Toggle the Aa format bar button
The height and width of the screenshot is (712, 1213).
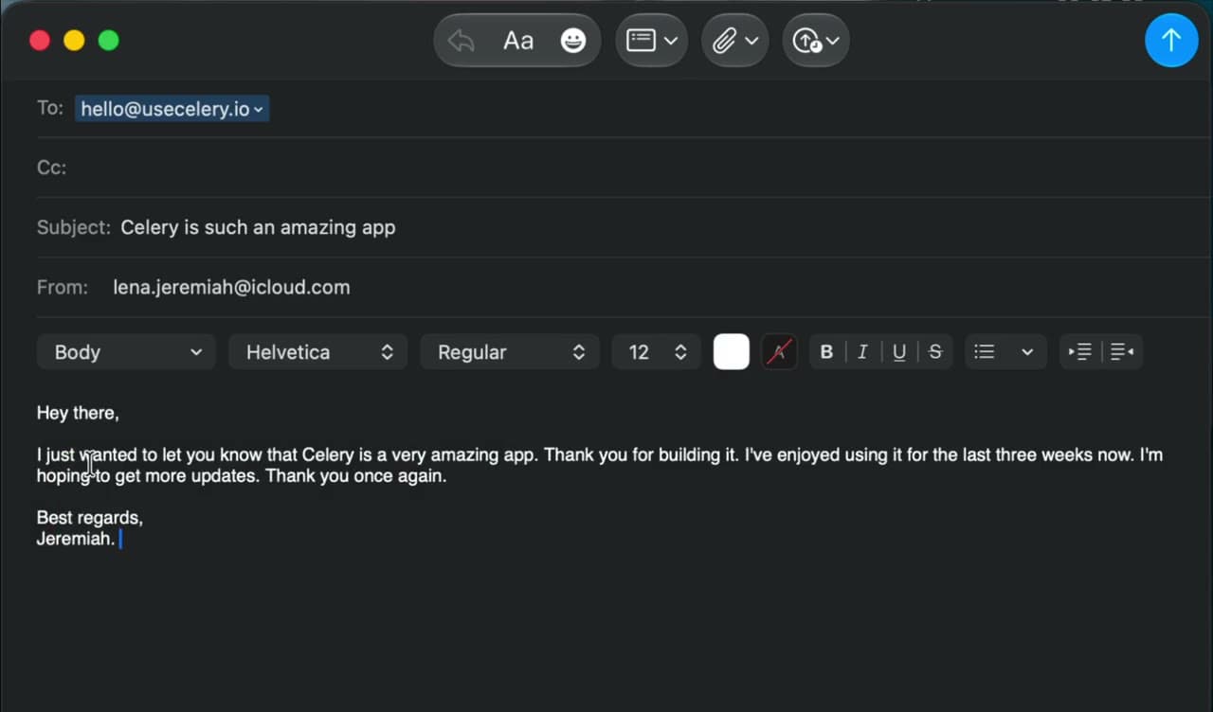(517, 41)
